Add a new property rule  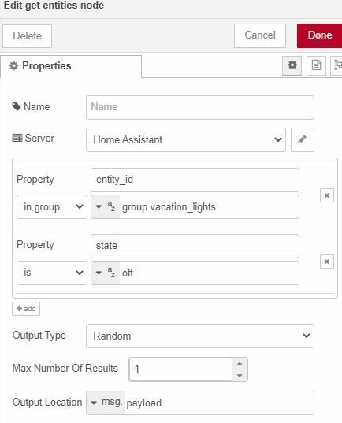click(x=26, y=309)
